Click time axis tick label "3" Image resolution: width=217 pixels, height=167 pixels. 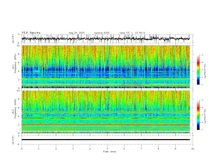(73, 149)
